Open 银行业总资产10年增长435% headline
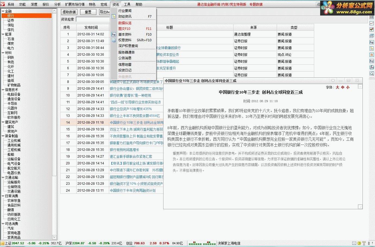This screenshot has width=375, height=247. pos(131,109)
